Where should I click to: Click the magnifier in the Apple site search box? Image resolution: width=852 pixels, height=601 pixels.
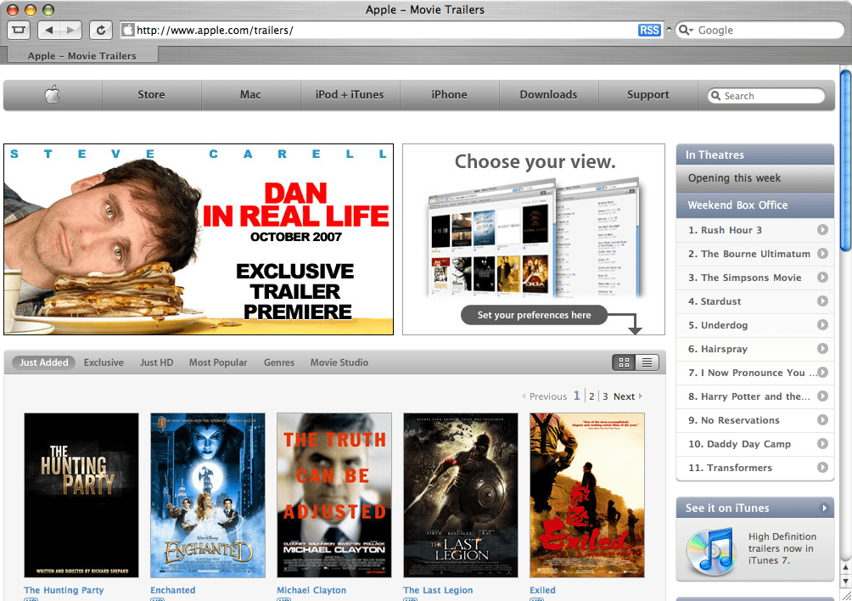coord(715,96)
